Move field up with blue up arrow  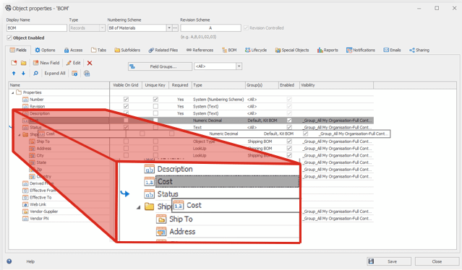[x=14, y=74]
